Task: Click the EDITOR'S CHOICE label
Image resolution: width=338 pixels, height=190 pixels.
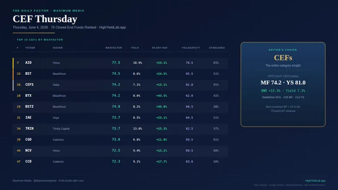Action: (283, 50)
